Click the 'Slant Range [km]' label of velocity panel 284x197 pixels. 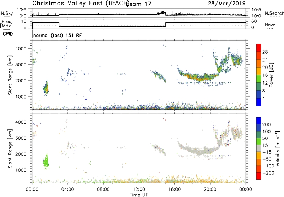[10, 149]
